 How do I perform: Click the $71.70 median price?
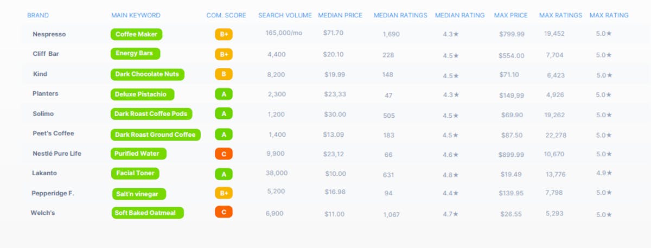pyautogui.click(x=333, y=33)
